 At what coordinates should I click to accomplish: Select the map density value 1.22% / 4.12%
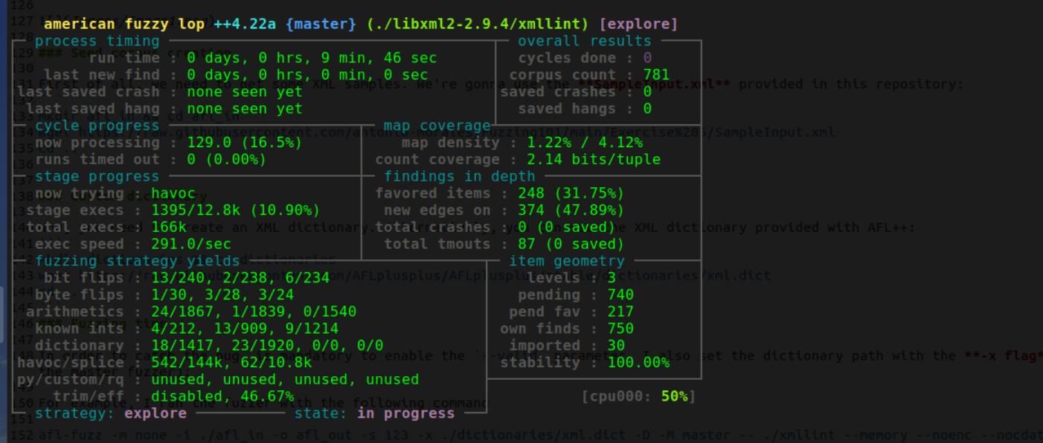[584, 143]
